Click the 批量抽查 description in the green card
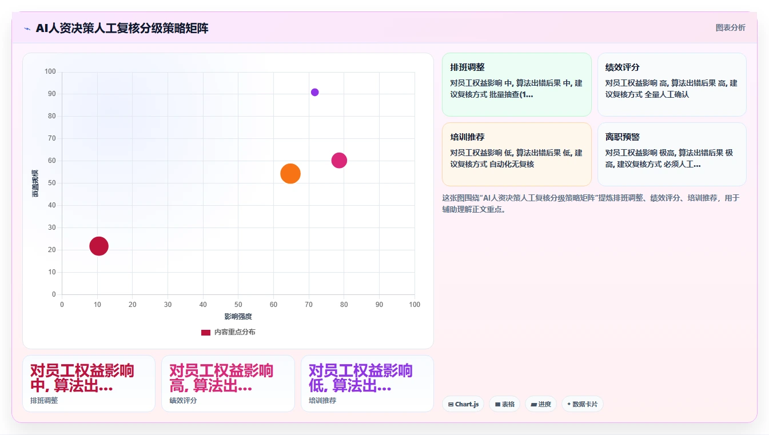This screenshot has width=769, height=435. 516,89
